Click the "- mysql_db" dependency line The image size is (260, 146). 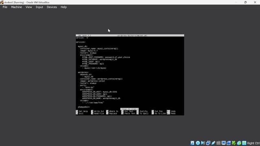pyautogui.click(x=88, y=77)
